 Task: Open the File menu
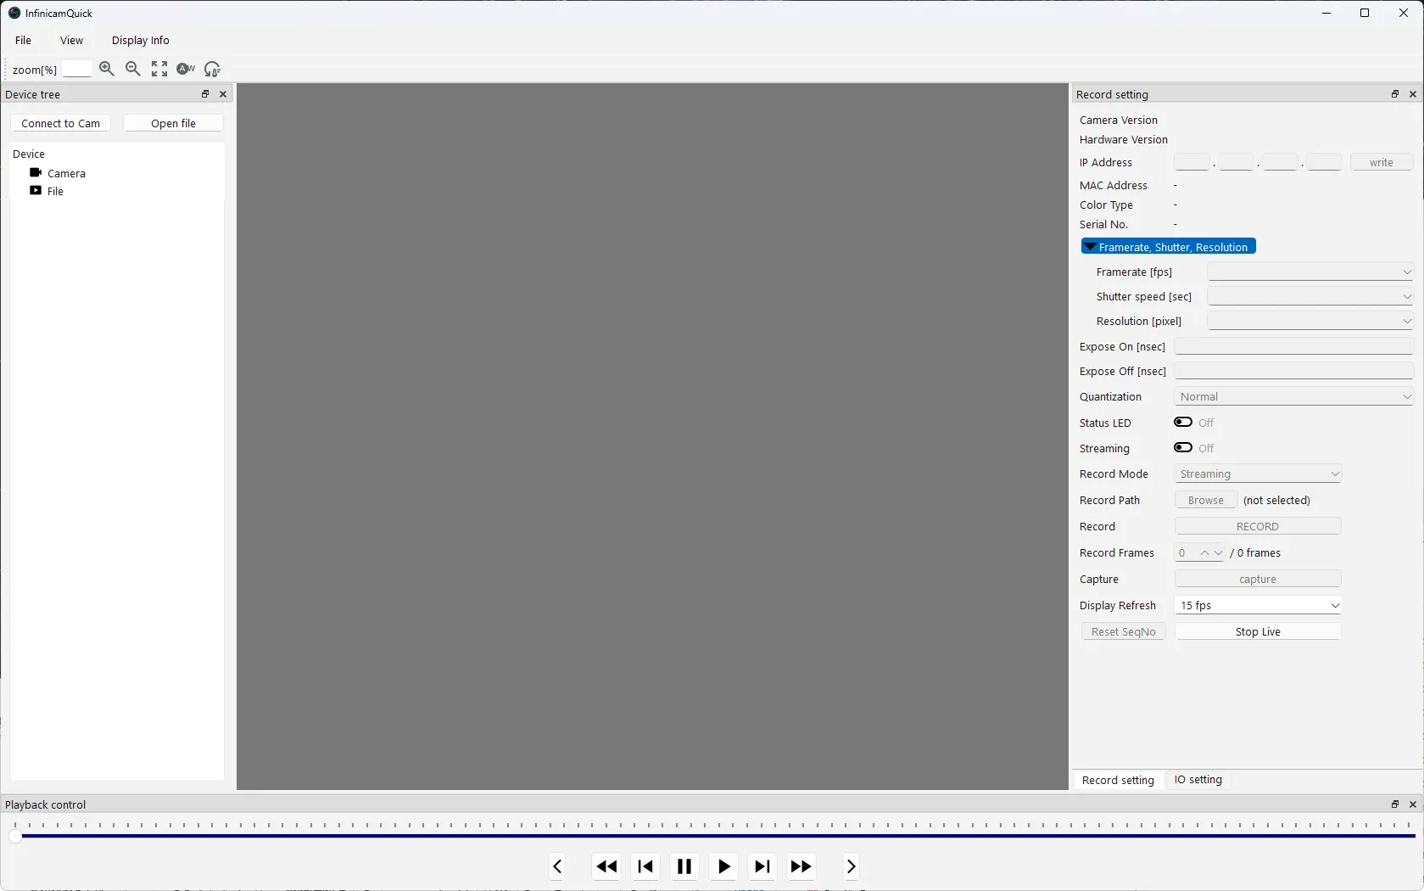click(24, 40)
